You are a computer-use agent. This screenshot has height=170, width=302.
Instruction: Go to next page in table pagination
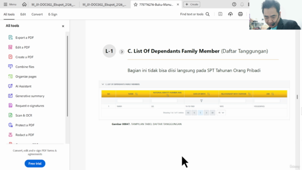(x=206, y=113)
